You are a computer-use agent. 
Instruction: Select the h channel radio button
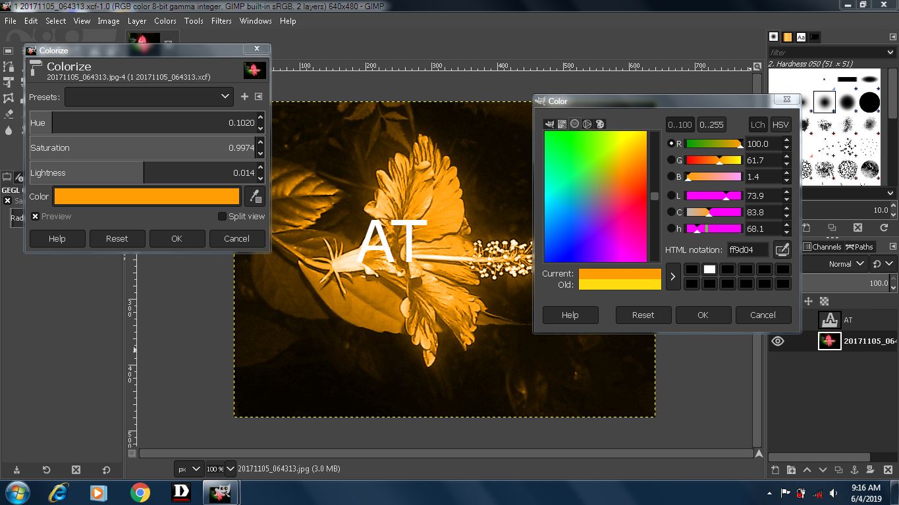tap(671, 228)
